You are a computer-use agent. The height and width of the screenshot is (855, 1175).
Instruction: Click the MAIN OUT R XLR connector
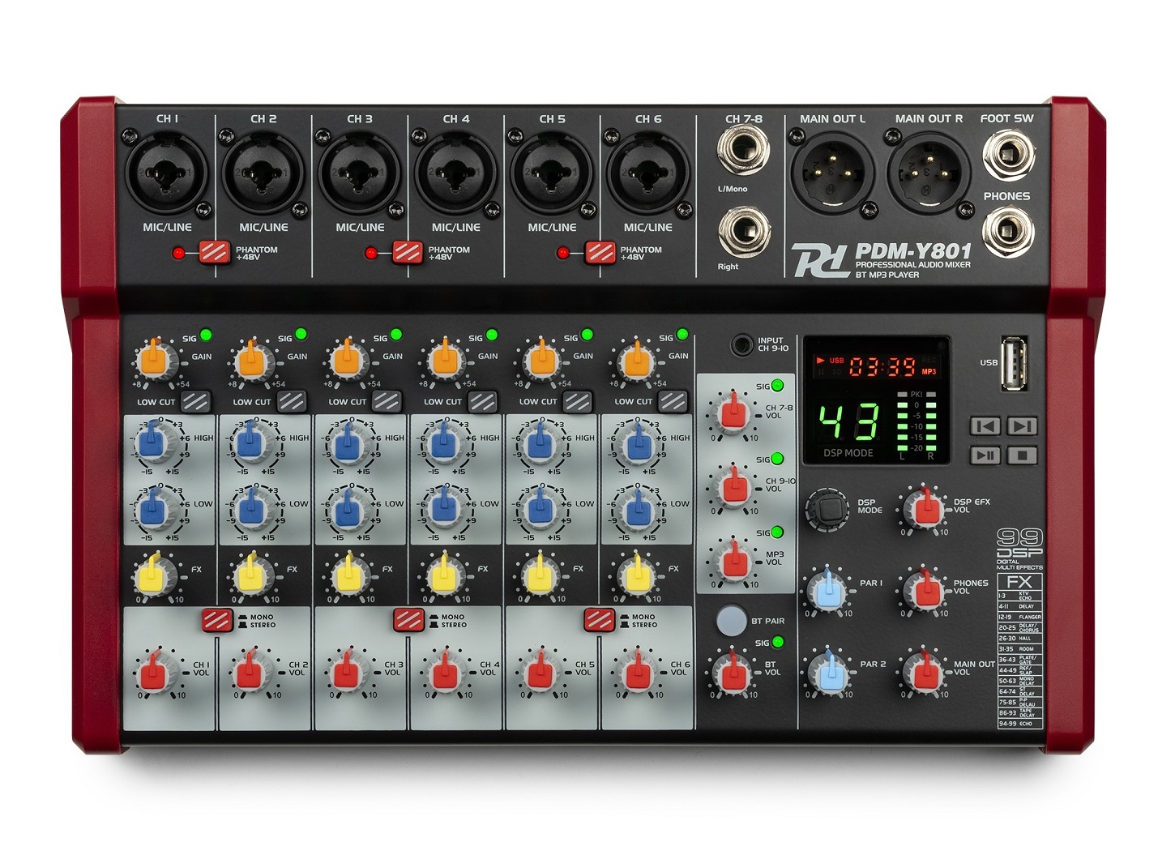(x=929, y=173)
